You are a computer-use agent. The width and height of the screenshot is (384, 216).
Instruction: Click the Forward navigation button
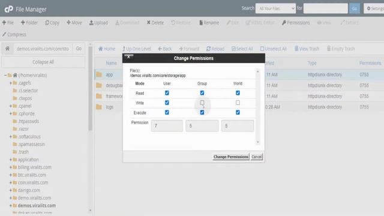(189, 49)
